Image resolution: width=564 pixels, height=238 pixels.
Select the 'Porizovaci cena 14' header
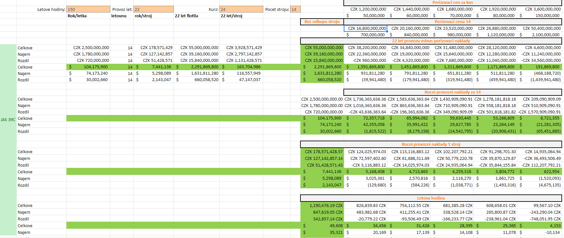452,22
